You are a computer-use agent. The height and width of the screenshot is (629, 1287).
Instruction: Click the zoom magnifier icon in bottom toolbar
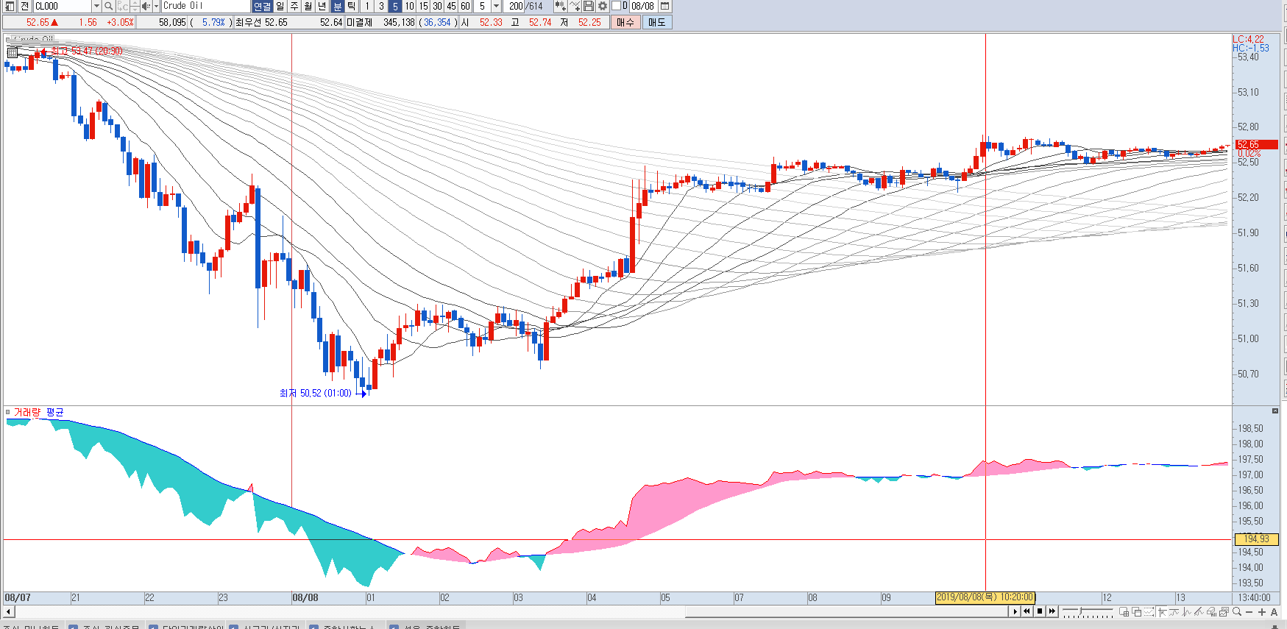click(1237, 612)
